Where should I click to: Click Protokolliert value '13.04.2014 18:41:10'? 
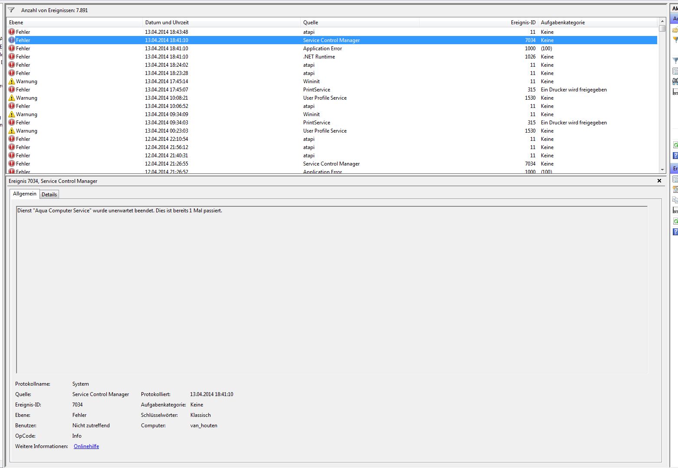[212, 394]
